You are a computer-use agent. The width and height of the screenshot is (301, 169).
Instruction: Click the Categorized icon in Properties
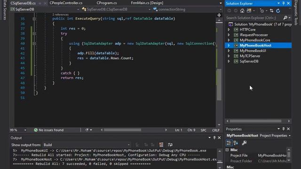pos(229,143)
